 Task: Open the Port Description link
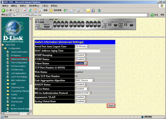pyautogui.click(x=18, y=66)
